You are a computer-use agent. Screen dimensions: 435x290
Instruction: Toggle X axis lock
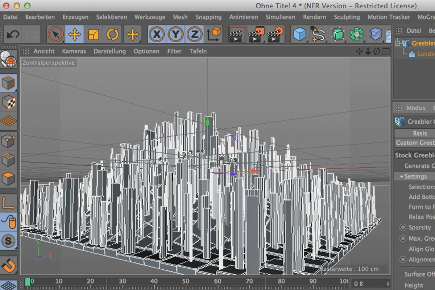157,35
